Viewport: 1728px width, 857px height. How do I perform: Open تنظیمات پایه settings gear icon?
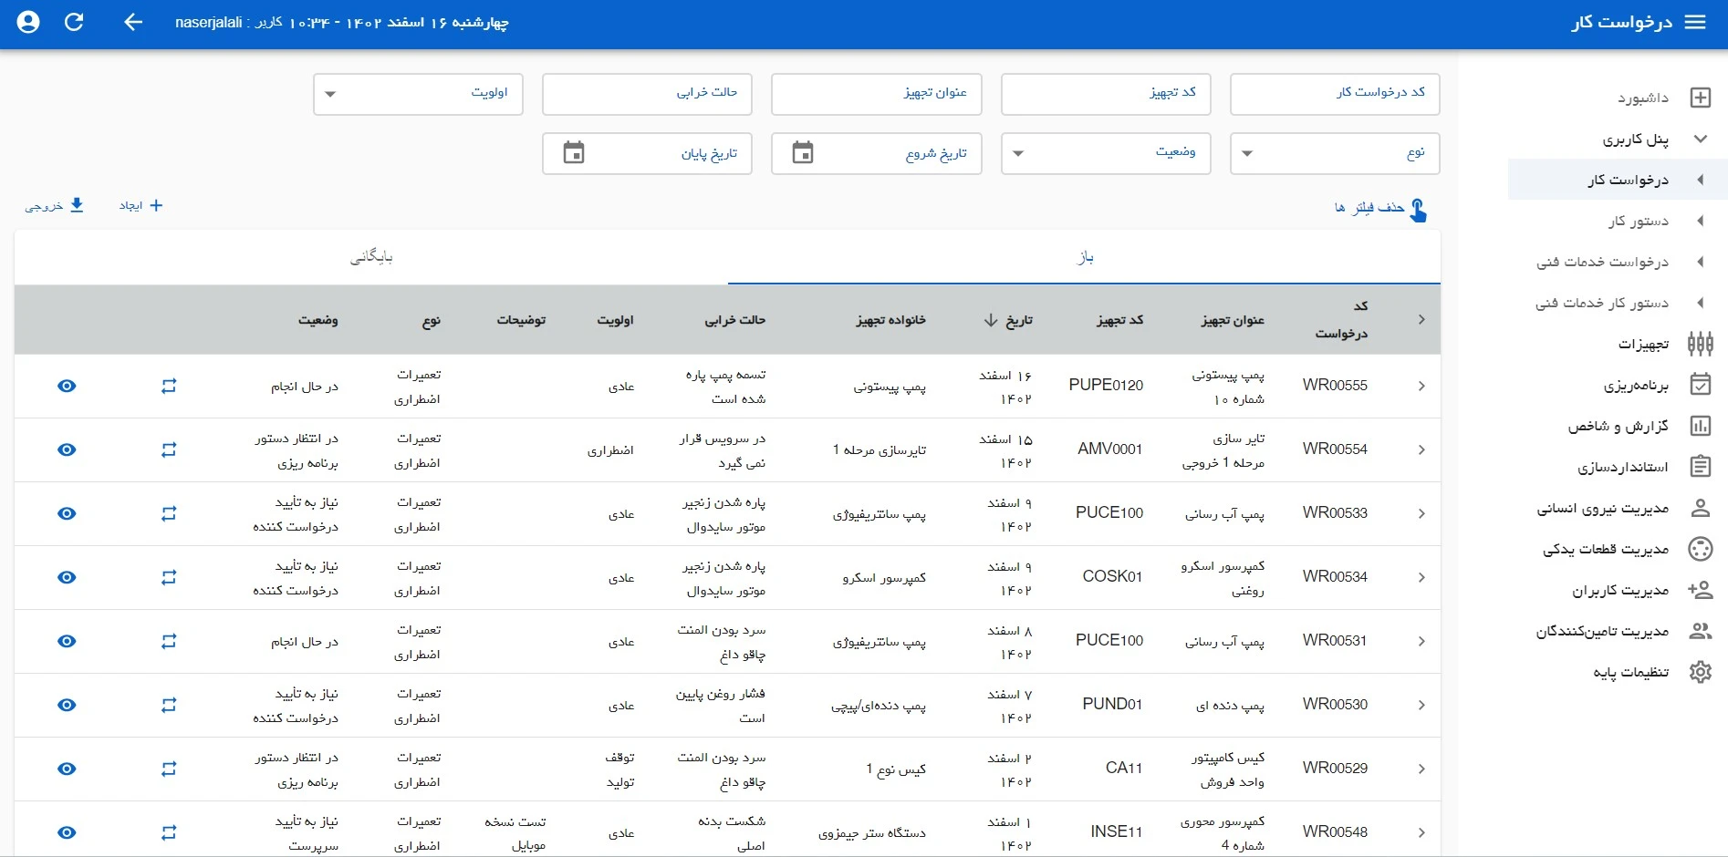coord(1701,672)
